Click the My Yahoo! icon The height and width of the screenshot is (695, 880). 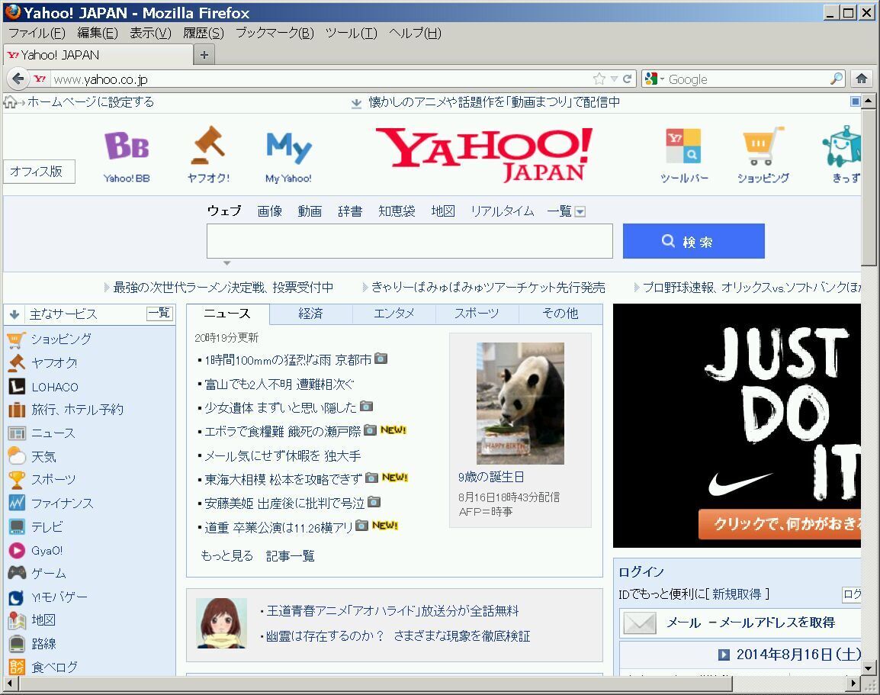click(x=288, y=148)
